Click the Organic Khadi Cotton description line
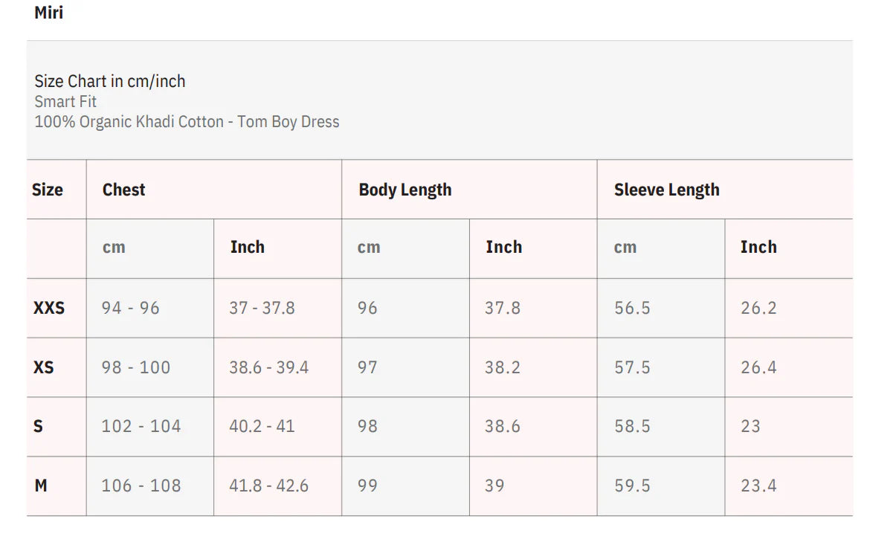Viewport: 870px width, 548px height. point(187,122)
